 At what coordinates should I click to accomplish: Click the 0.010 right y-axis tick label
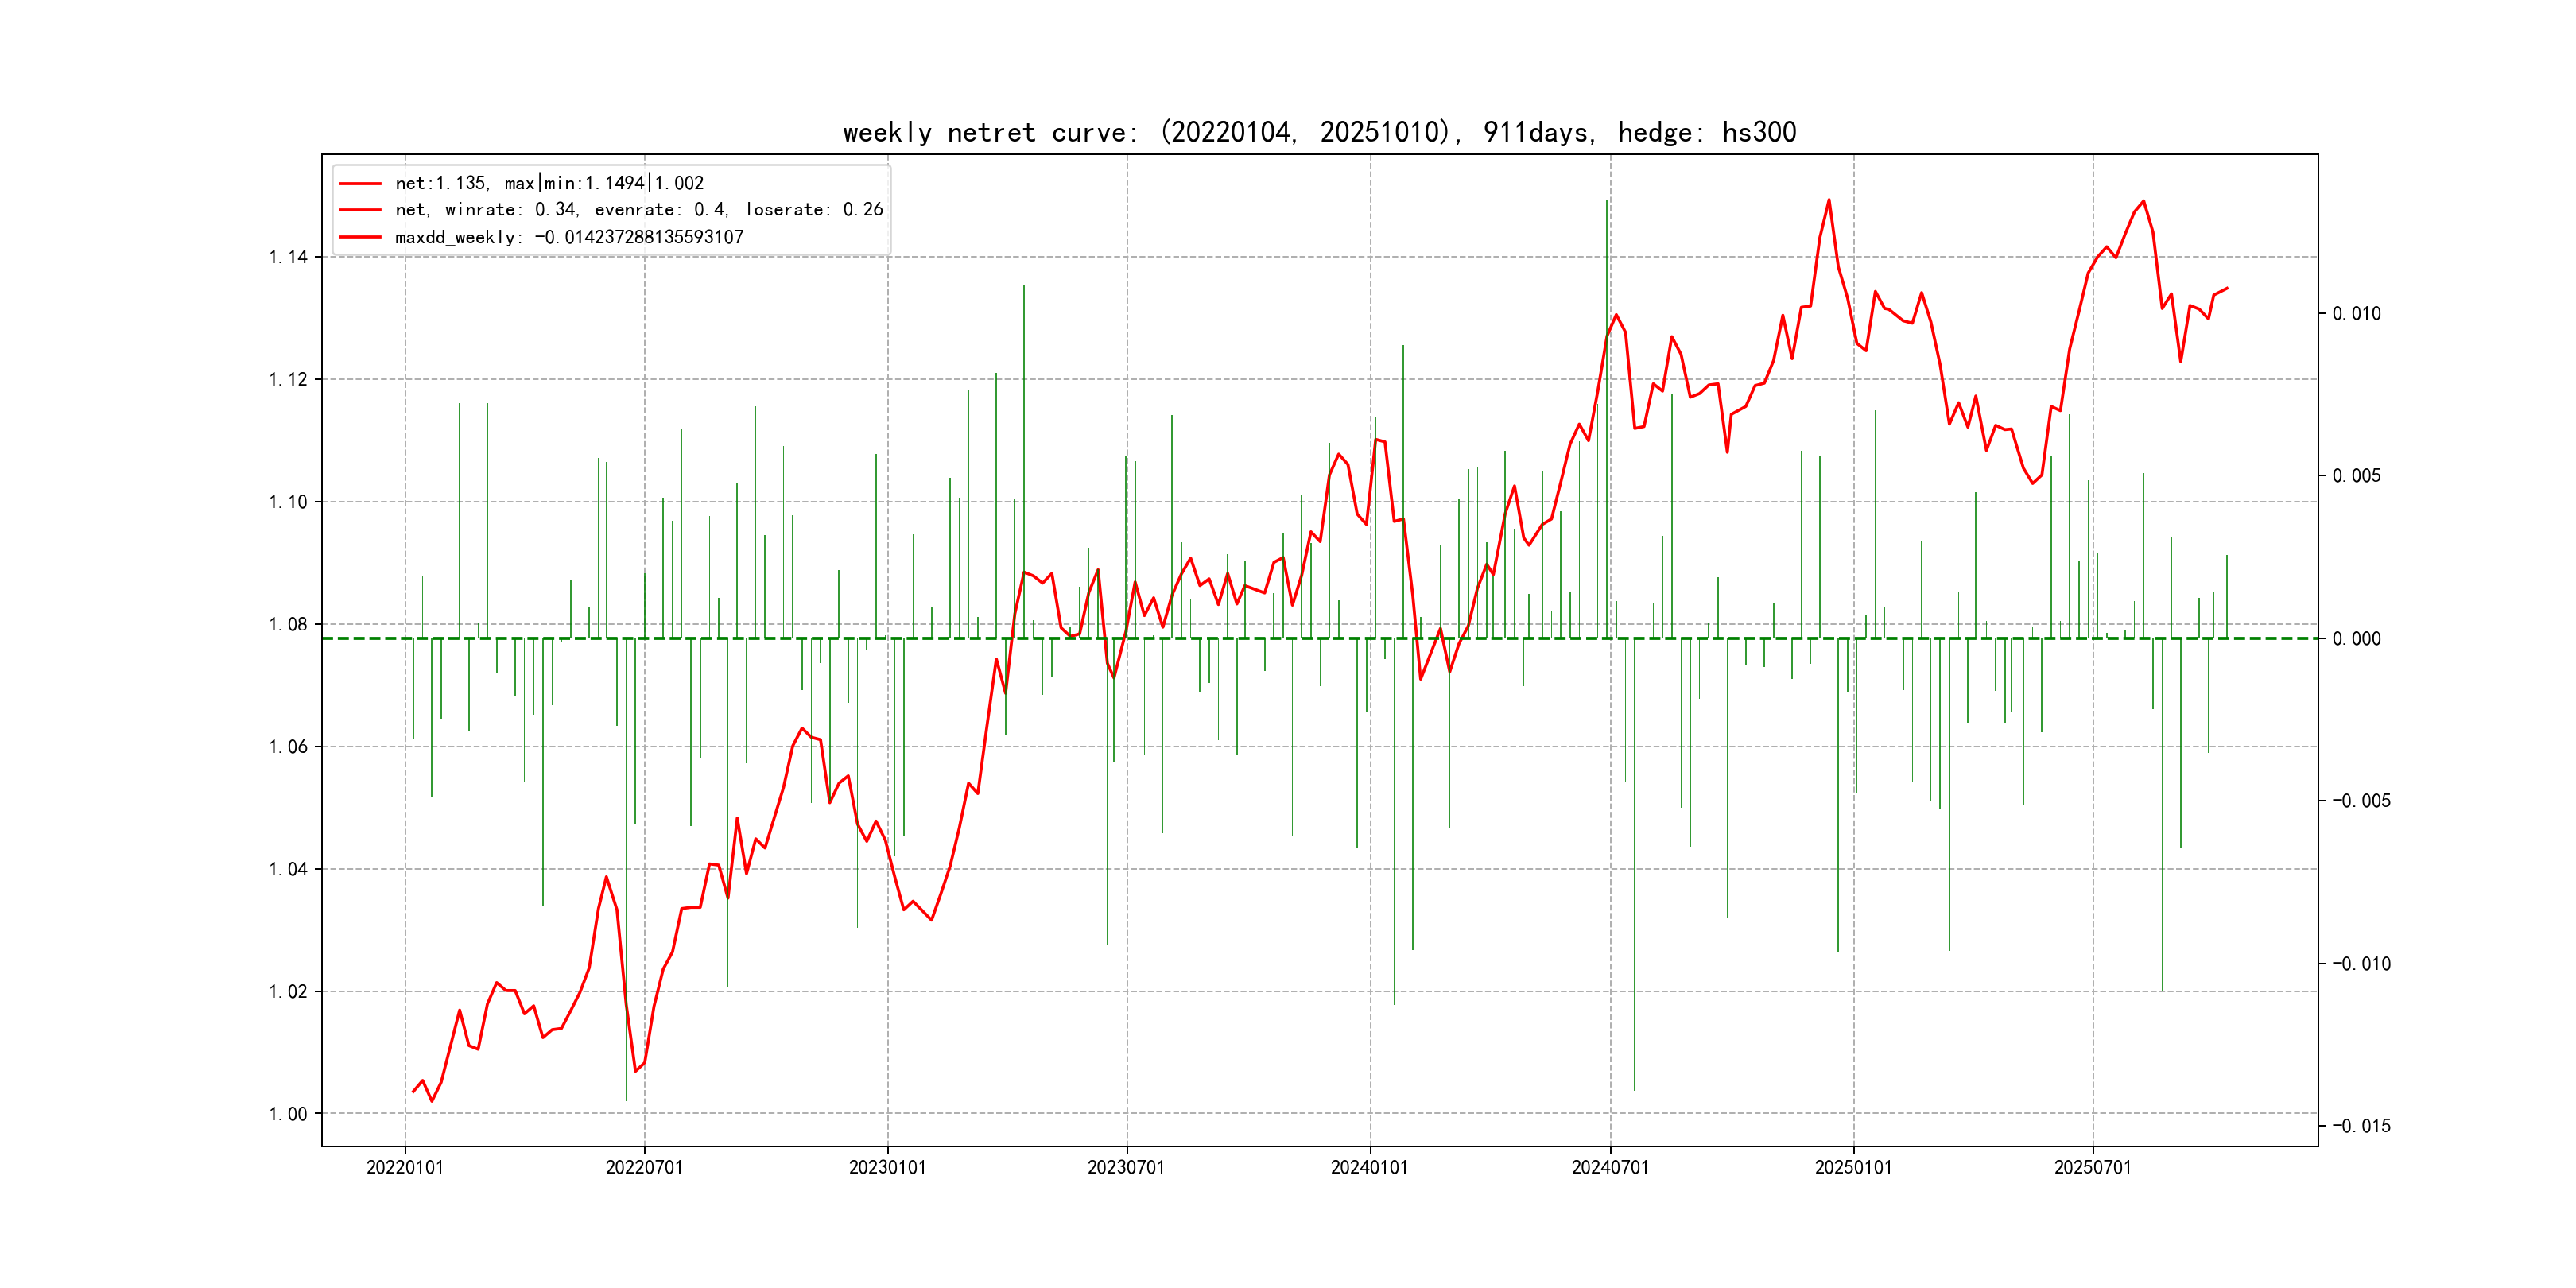point(2356,314)
